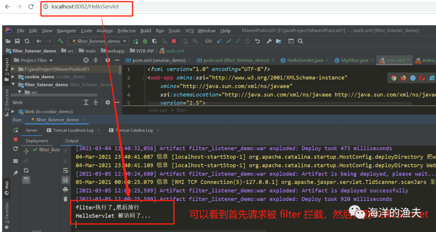Click the Git commit checkmark icon
436x232 pixels.
tap(228, 41)
